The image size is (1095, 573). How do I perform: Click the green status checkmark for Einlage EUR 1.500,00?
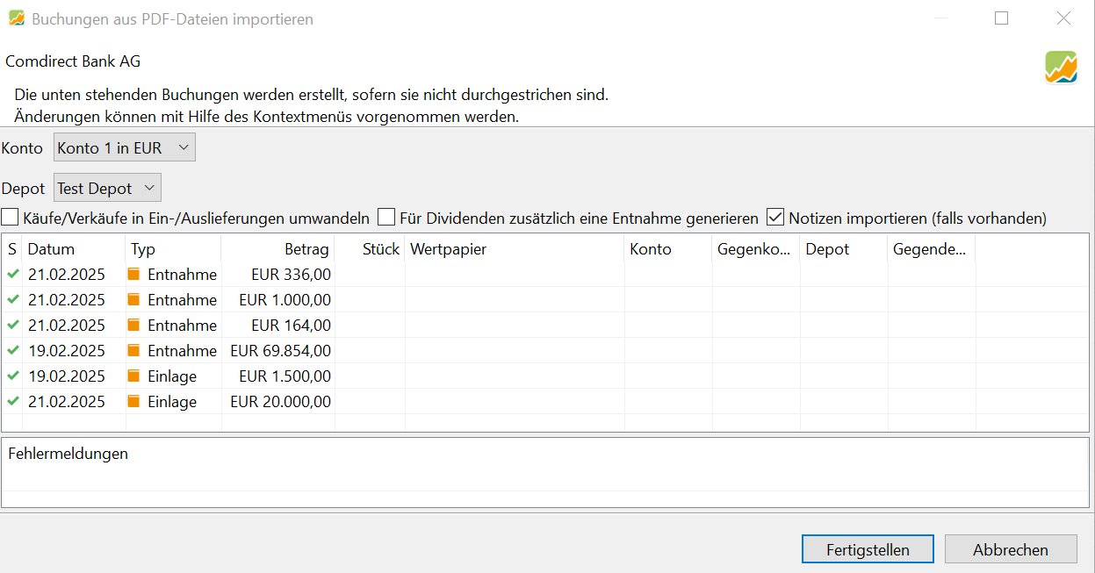pyautogui.click(x=12, y=376)
